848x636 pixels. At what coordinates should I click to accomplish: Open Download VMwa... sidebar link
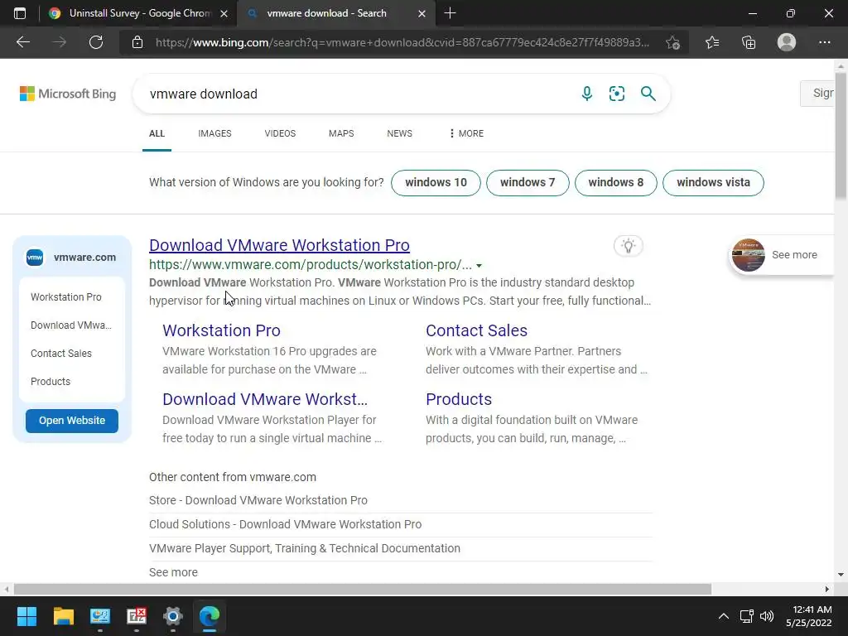[71, 325]
